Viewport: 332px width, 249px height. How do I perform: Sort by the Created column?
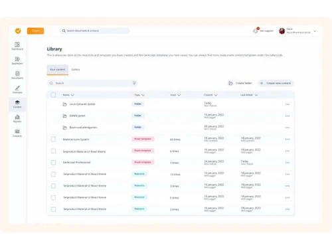click(210, 95)
